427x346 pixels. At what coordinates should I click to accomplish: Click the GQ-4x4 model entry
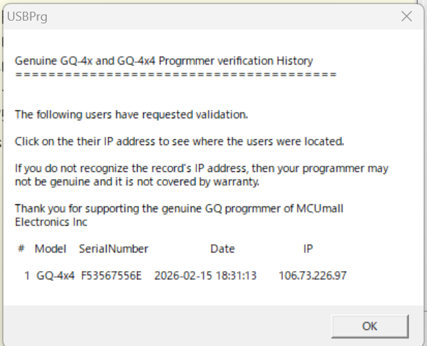(x=55, y=275)
